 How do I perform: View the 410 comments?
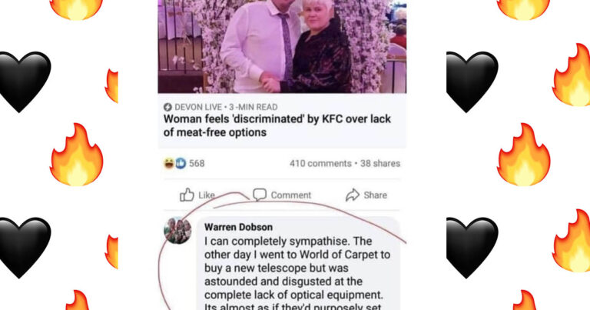click(x=320, y=163)
